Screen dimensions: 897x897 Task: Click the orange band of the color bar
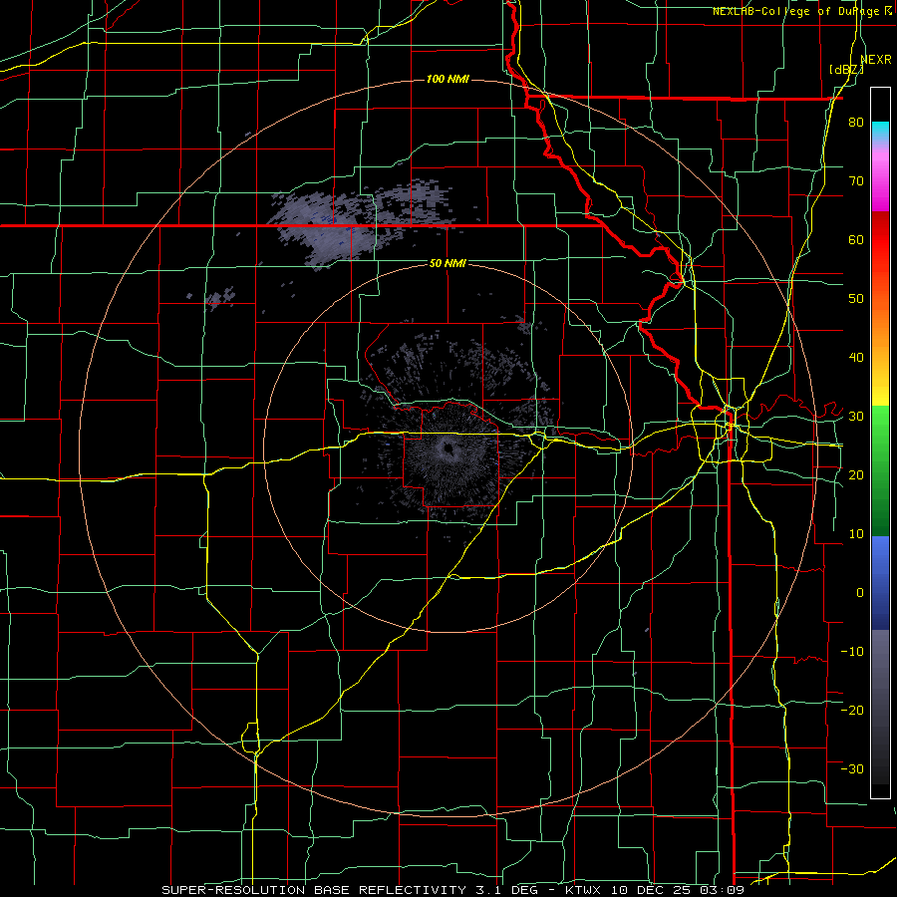(880, 329)
